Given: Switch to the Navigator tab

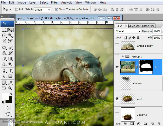Looking at the screenshot, I should (x=134, y=26).
